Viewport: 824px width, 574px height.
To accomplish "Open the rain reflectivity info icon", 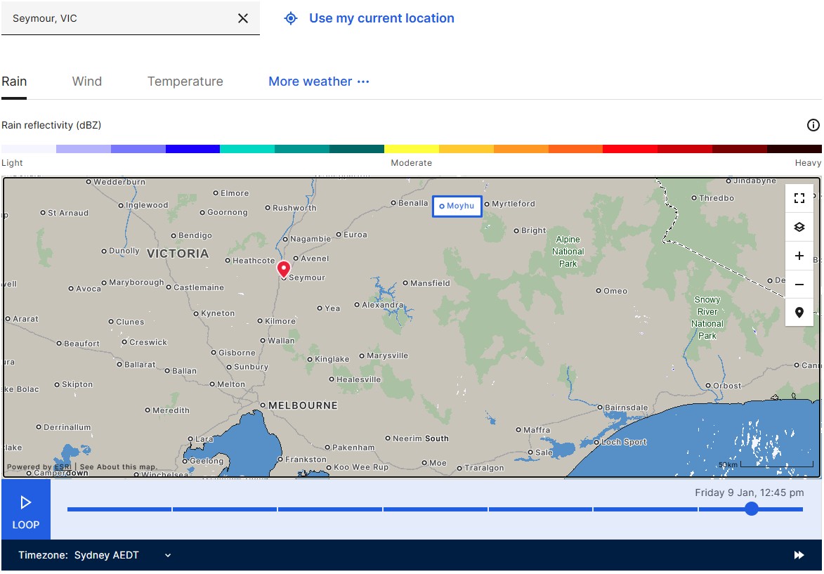I will tap(813, 125).
